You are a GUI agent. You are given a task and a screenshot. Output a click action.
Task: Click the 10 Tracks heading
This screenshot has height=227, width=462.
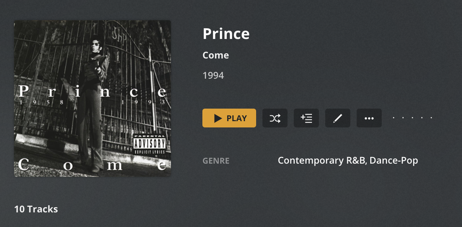[36, 209]
